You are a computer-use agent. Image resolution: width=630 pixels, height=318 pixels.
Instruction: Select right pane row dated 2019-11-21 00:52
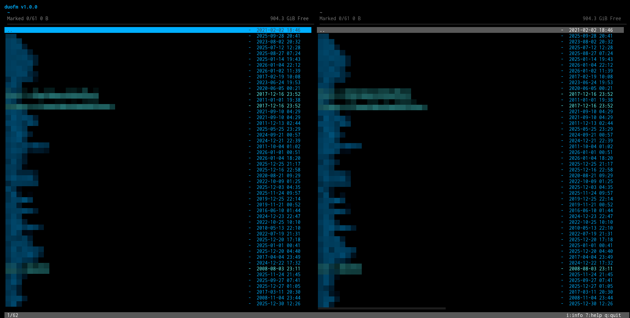tap(470, 205)
